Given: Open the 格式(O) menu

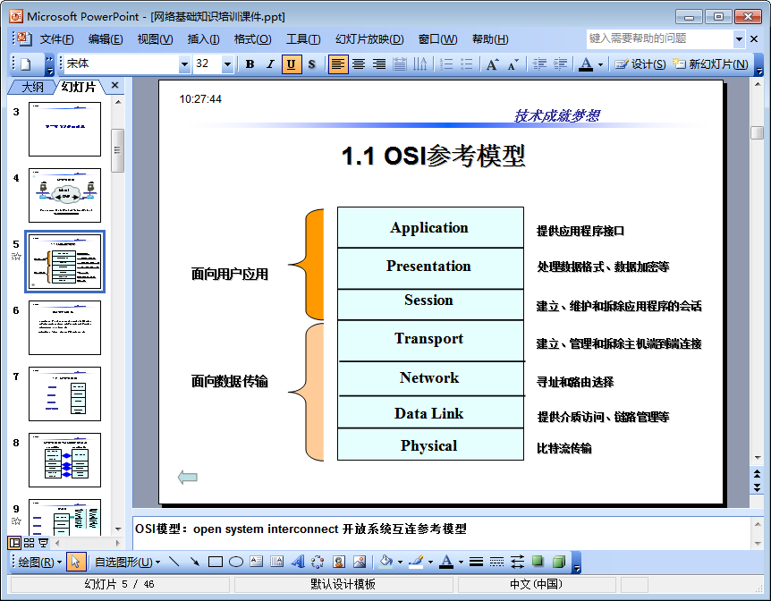Looking at the screenshot, I should pyautogui.click(x=252, y=39).
